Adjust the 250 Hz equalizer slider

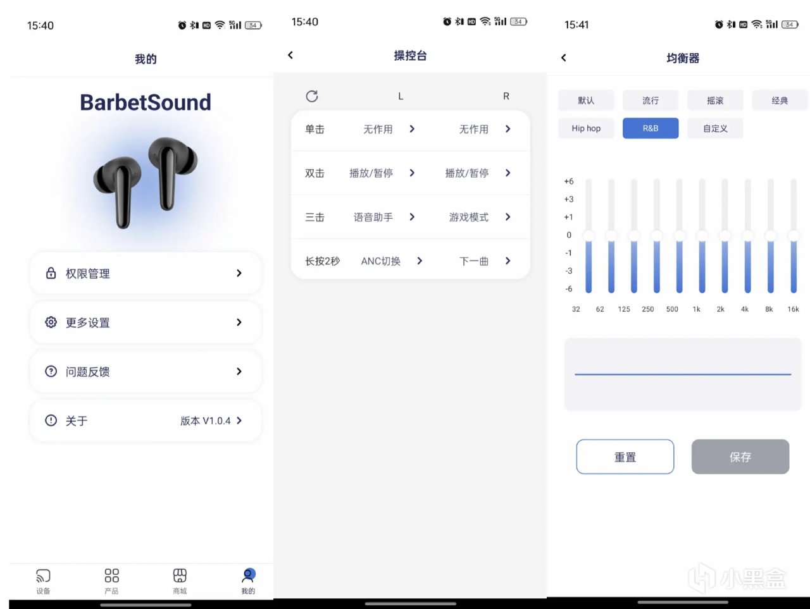click(x=657, y=236)
